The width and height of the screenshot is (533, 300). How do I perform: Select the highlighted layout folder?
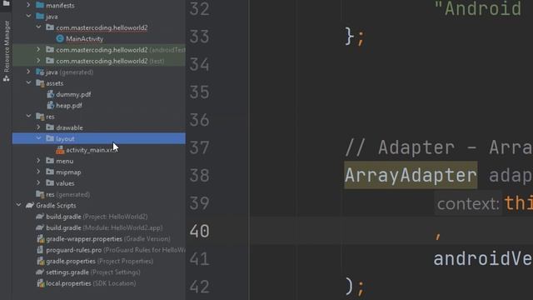click(x=98, y=139)
